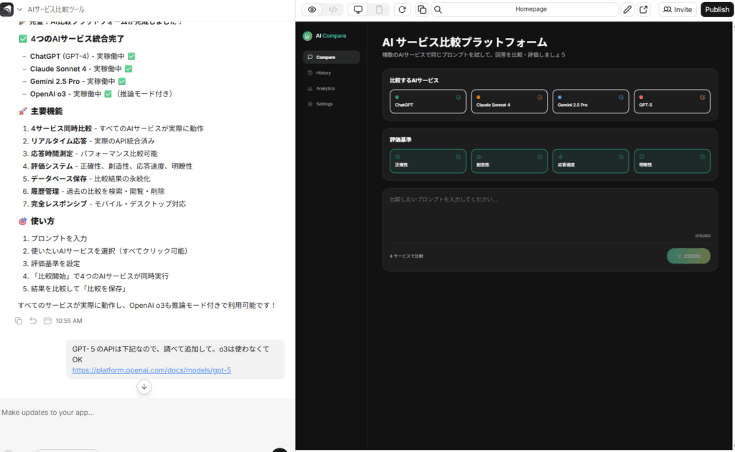Click the blue dot on Gemini 2.5 Pro card

point(560,98)
